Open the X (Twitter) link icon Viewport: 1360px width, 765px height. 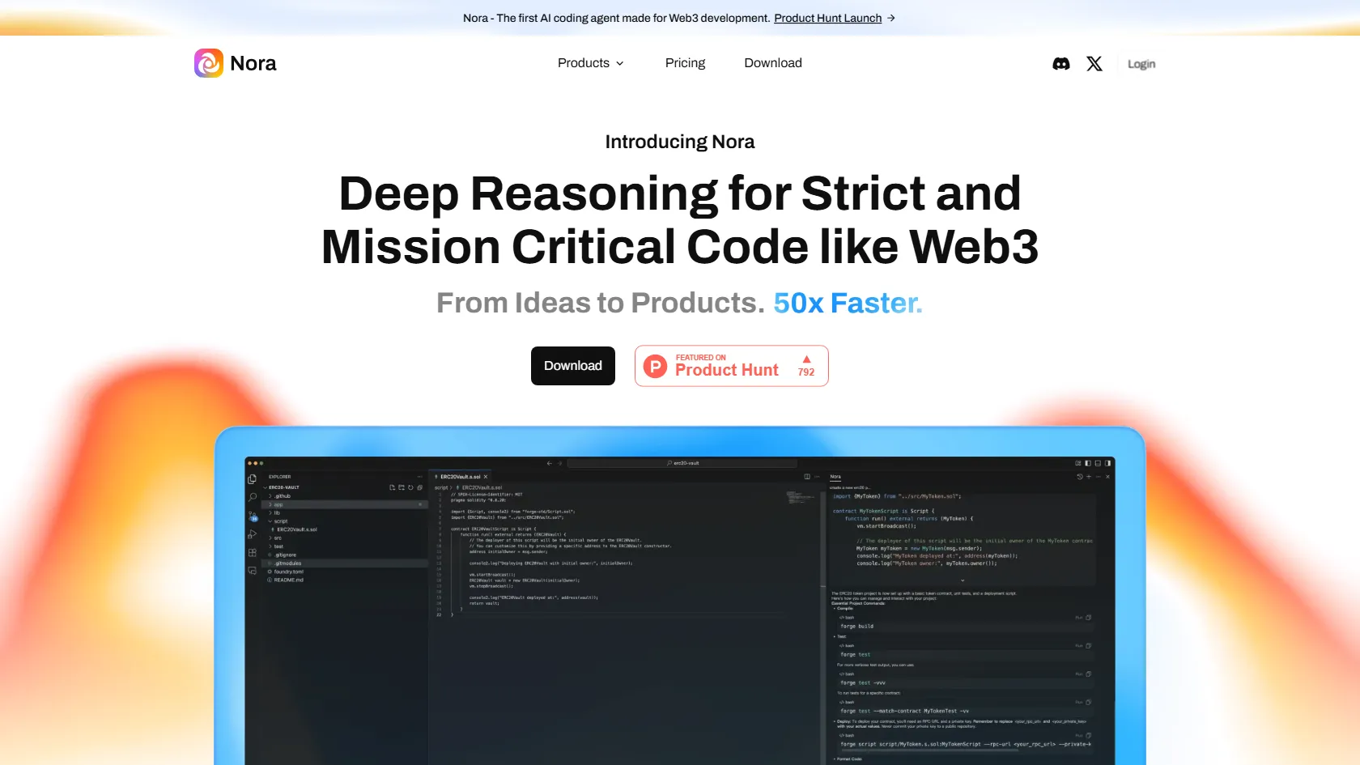tap(1094, 64)
